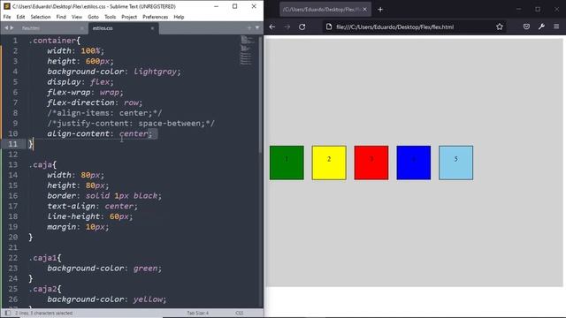Reload the flex.html page

click(x=302, y=26)
